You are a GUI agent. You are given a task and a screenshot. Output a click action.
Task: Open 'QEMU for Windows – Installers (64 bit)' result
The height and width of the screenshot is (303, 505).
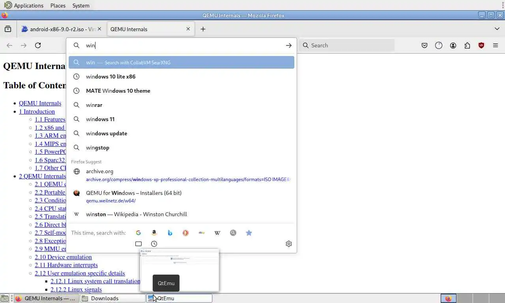pyautogui.click(x=181, y=196)
